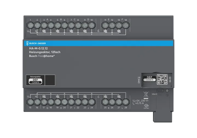Click screw terminal 28 in bottom row
Viewport: 197px width, 138px height.
tap(126, 102)
